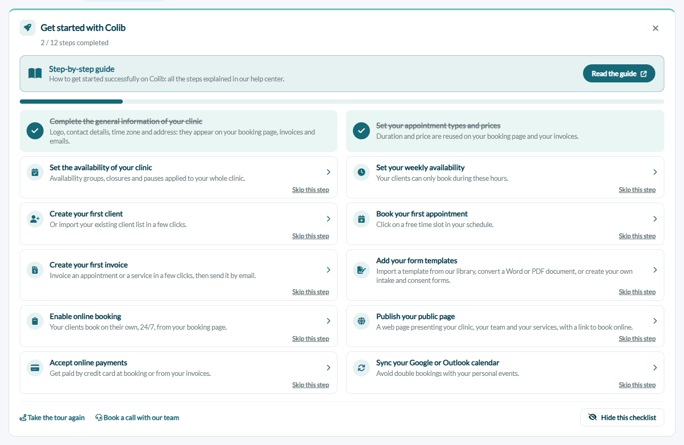
Task: Expand Create your first invoice chevron
Action: click(x=328, y=270)
